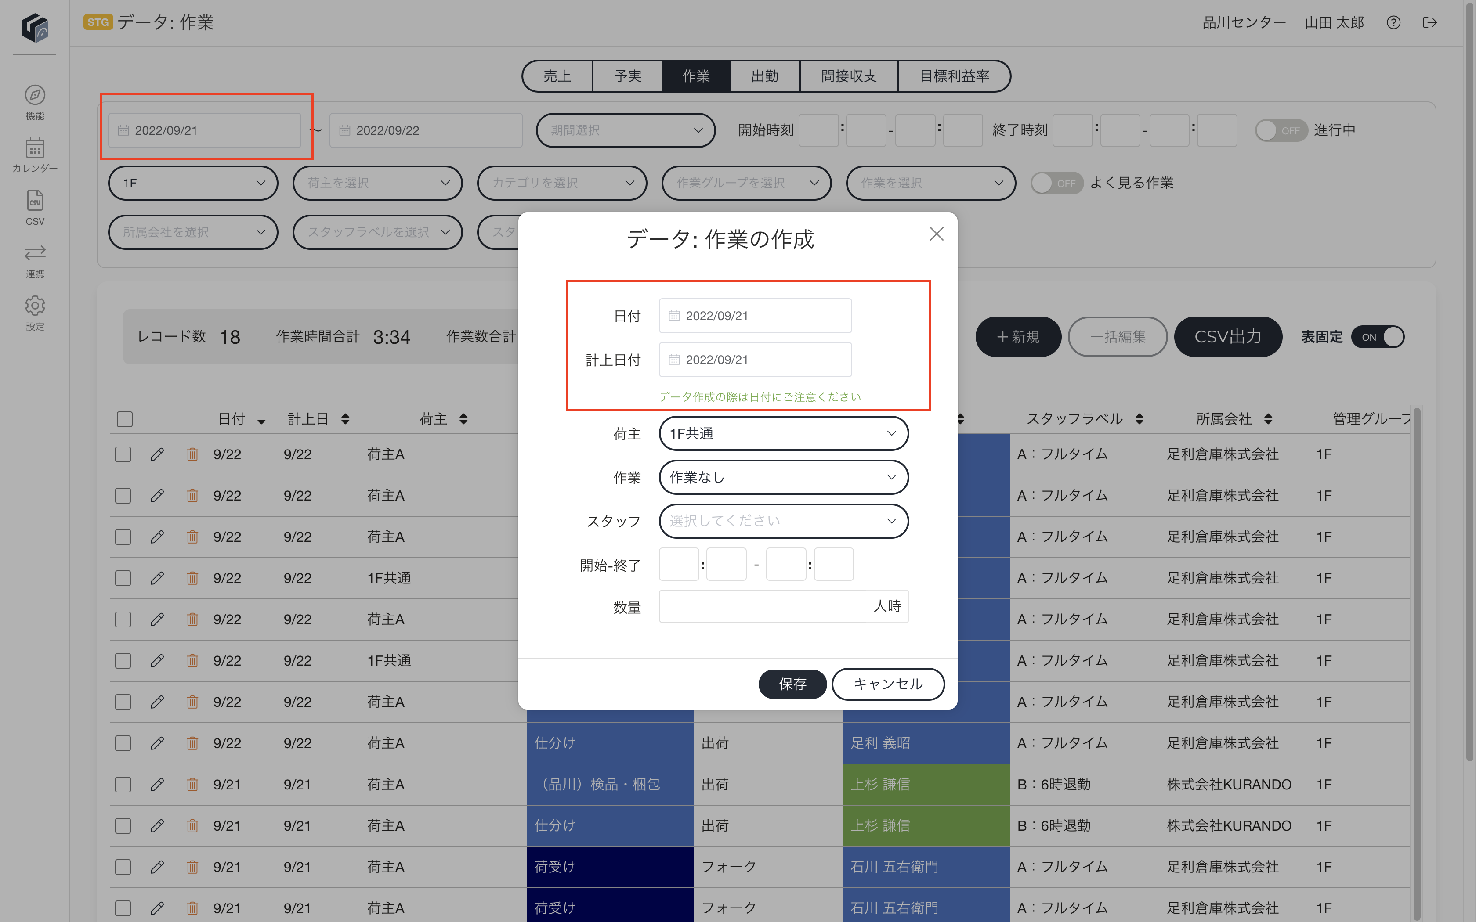This screenshot has width=1476, height=922.
Task: Open the カレンダー calendar icon
Action: pyautogui.click(x=35, y=148)
